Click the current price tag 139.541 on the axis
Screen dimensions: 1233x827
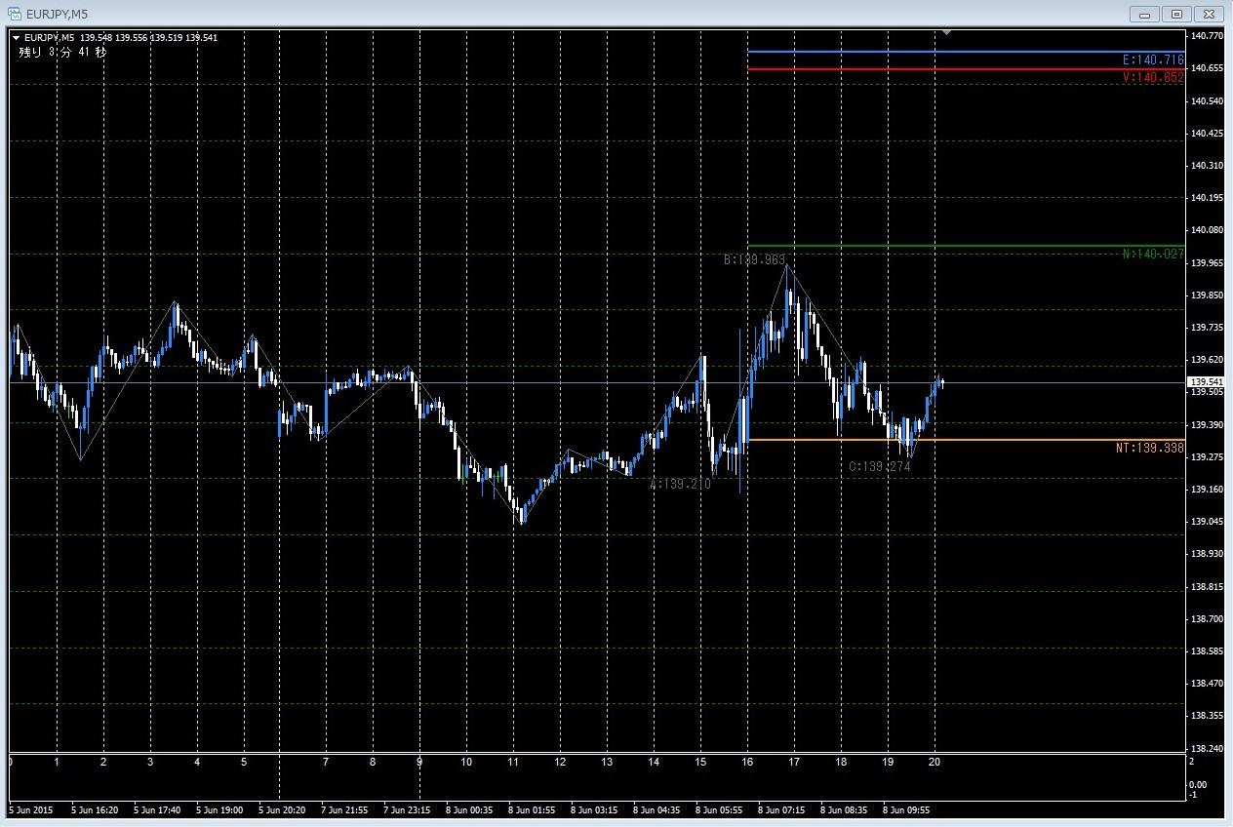[1207, 381]
